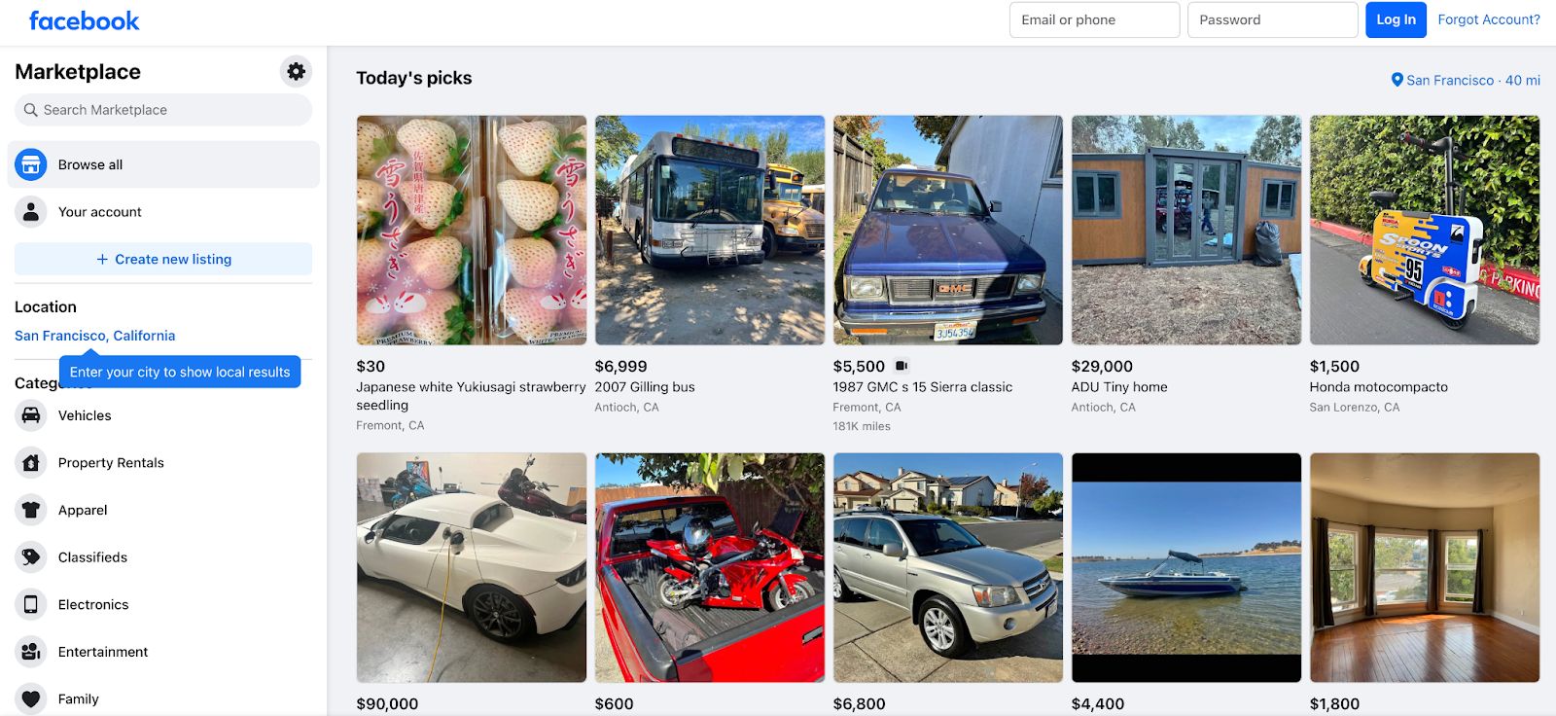Screen dimensions: 1556x716
Task: Change location via San Francisco, California link
Action: 94,335
